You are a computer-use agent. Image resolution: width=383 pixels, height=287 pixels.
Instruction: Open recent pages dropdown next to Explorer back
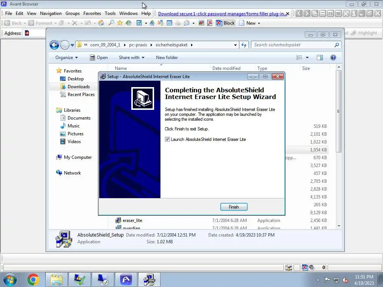[72, 45]
